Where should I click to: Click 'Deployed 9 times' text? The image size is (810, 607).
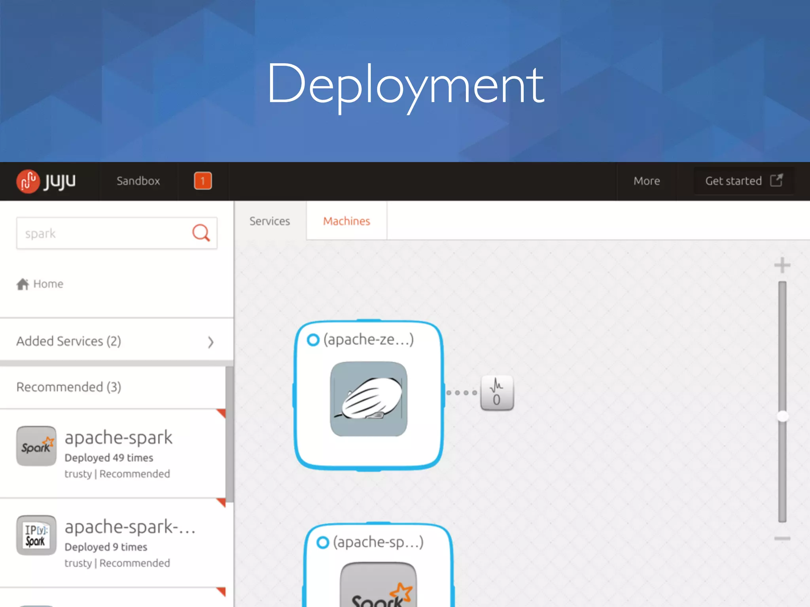click(x=106, y=547)
